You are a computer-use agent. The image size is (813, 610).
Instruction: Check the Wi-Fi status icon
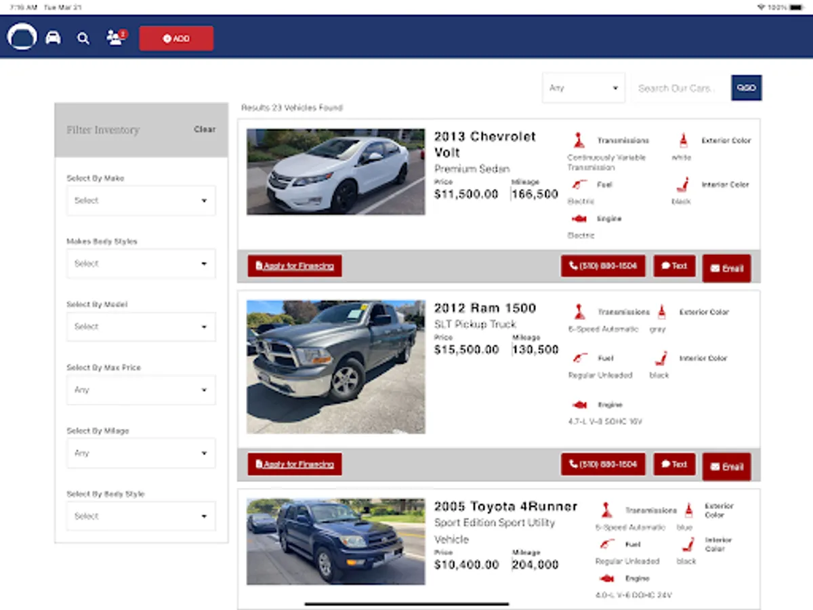[762, 7]
